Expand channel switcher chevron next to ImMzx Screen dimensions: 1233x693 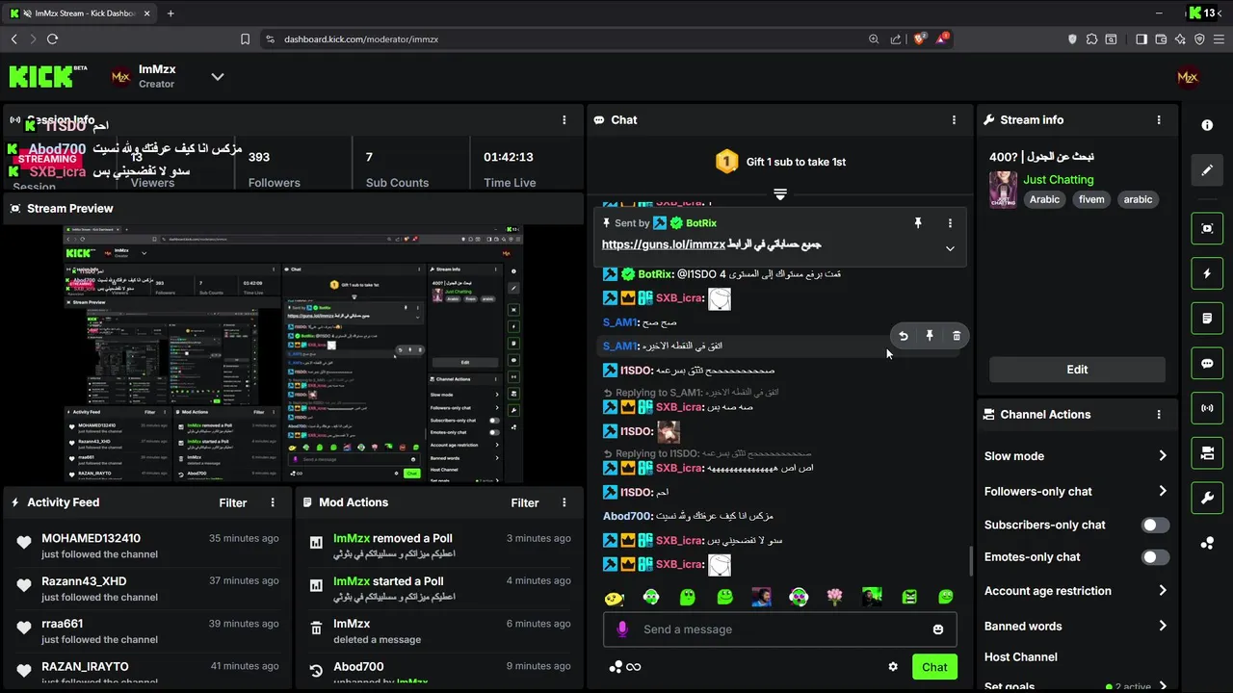click(x=218, y=77)
